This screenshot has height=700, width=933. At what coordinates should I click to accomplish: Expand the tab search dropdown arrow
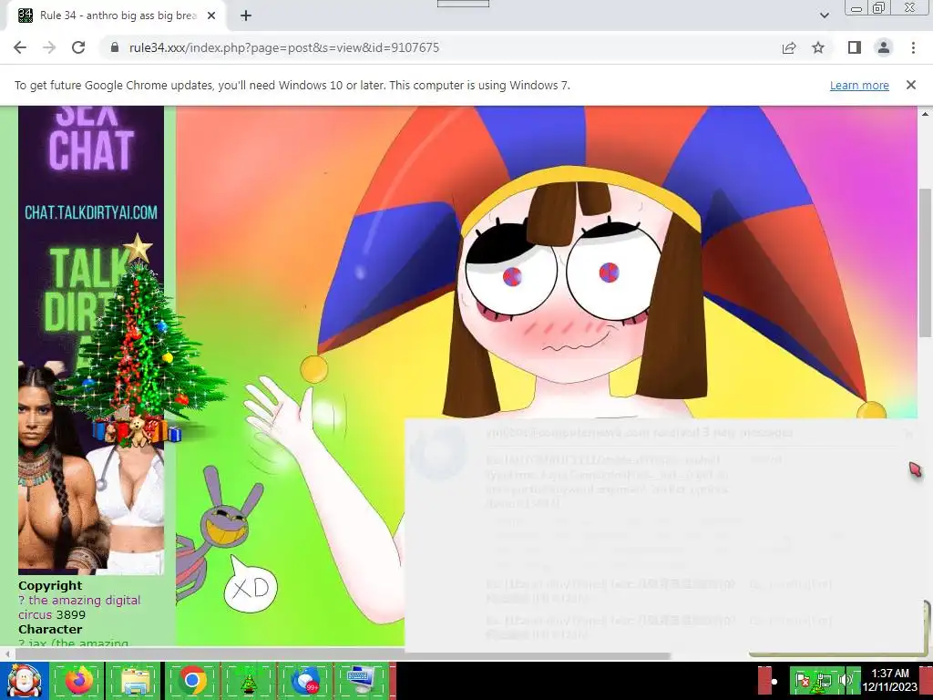click(824, 15)
